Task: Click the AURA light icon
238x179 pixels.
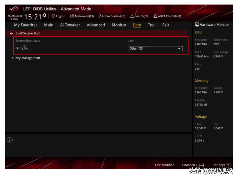Action: click(x=155, y=16)
